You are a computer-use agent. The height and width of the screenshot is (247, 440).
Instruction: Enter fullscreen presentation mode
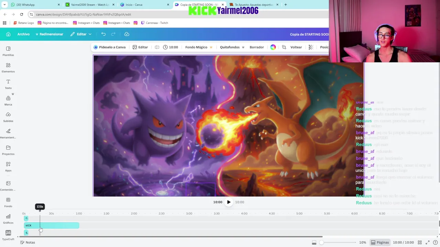coord(428,243)
